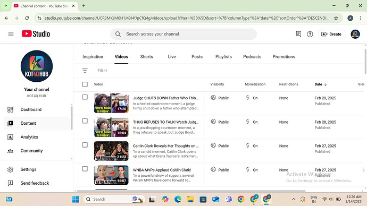The width and height of the screenshot is (367, 206).
Task: Switch to the Inspiration tab
Action: 93,57
